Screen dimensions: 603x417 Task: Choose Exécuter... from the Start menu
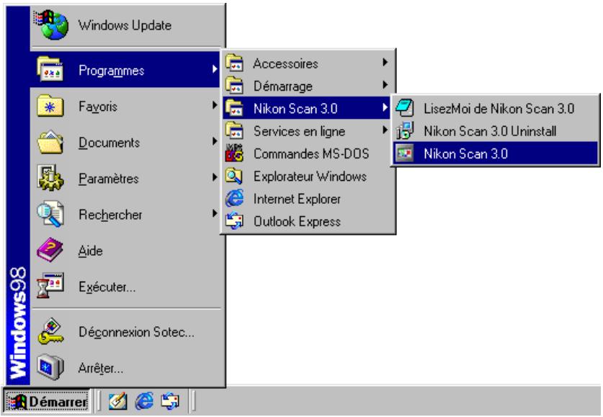point(125,287)
